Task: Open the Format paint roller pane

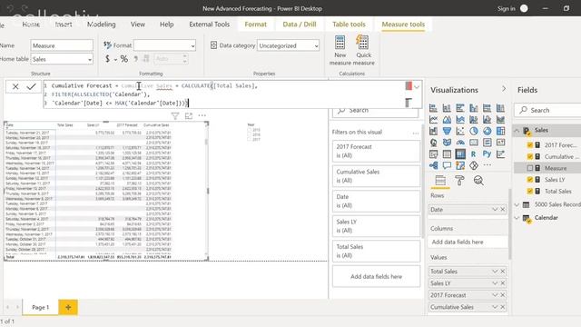Action: coord(459,181)
